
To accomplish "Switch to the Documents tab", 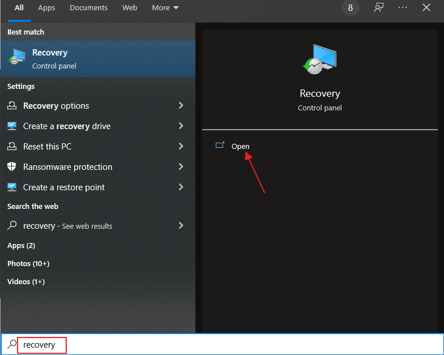I will pos(88,8).
